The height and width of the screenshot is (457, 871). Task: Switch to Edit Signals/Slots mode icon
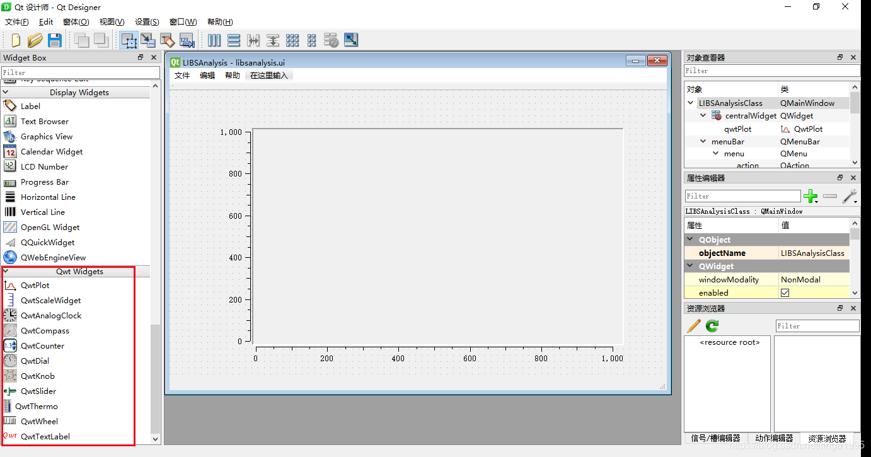coord(148,40)
